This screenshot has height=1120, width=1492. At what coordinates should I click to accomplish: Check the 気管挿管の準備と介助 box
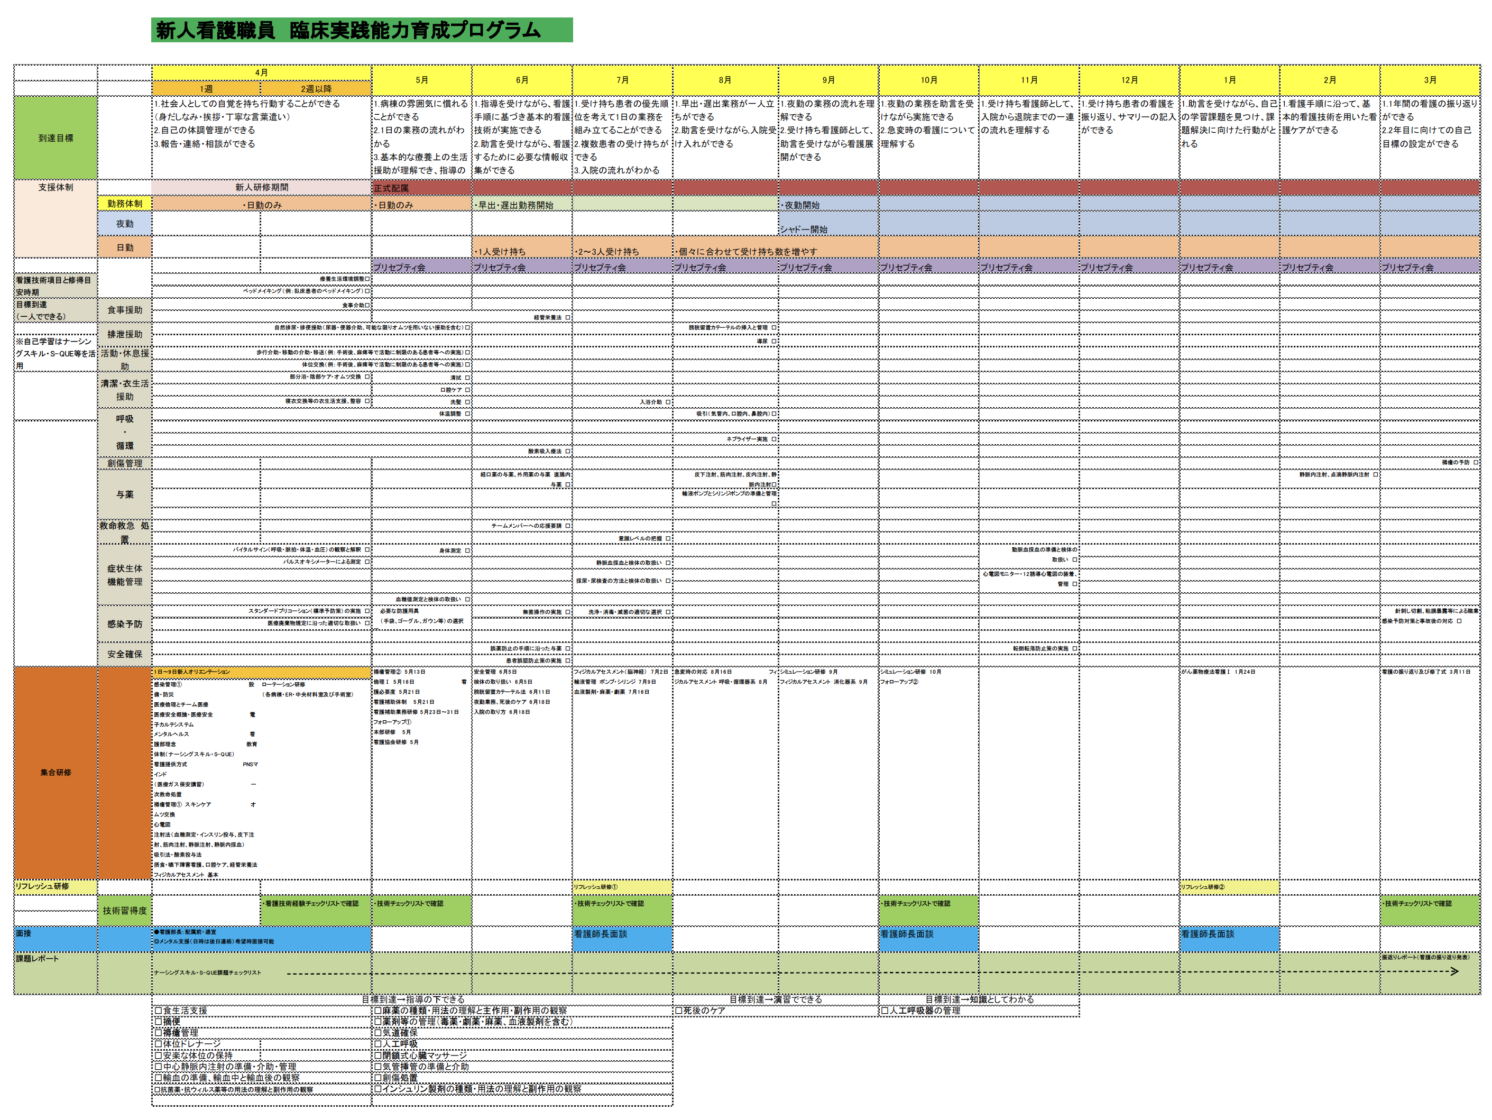pyautogui.click(x=377, y=1067)
